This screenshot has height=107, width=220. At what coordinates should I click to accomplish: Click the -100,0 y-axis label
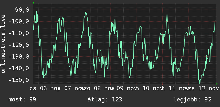[x=19, y=22]
